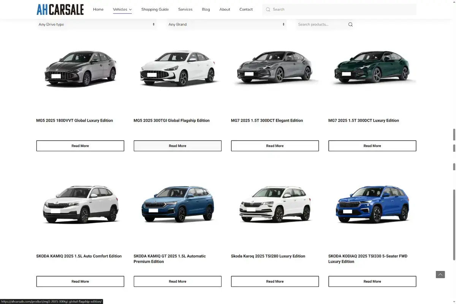Expand the Vehicles menu chevron
The width and height of the screenshot is (456, 304).
pos(130,9)
